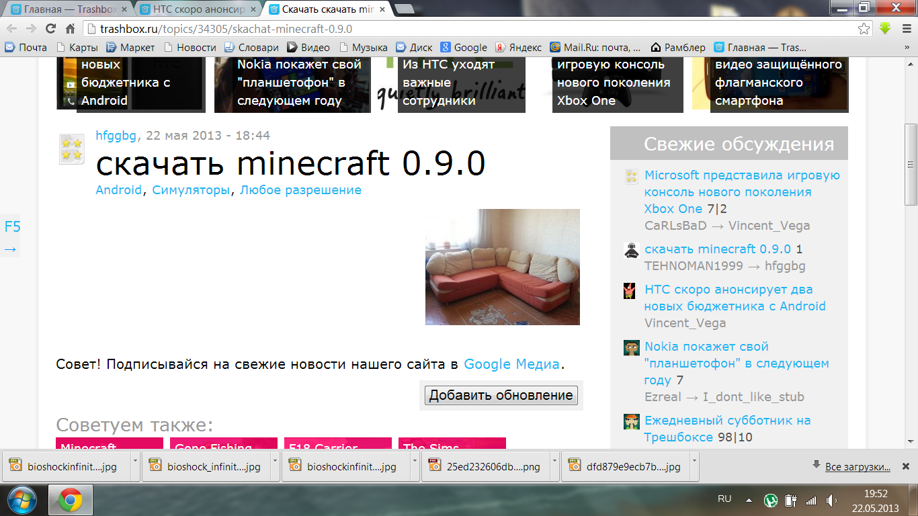The width and height of the screenshot is (918, 516).
Task: Open the sofa photo thumbnail
Action: pos(503,267)
